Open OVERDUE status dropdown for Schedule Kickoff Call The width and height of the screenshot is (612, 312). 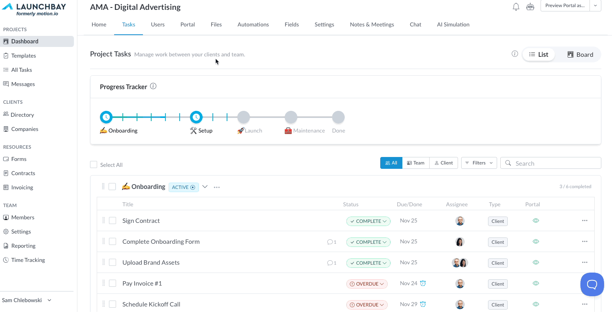pyautogui.click(x=367, y=305)
